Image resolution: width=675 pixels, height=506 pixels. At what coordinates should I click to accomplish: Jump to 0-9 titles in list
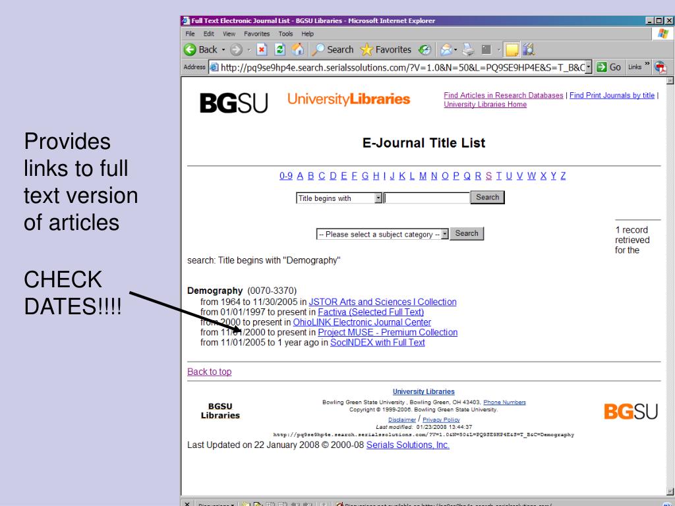pyautogui.click(x=286, y=176)
